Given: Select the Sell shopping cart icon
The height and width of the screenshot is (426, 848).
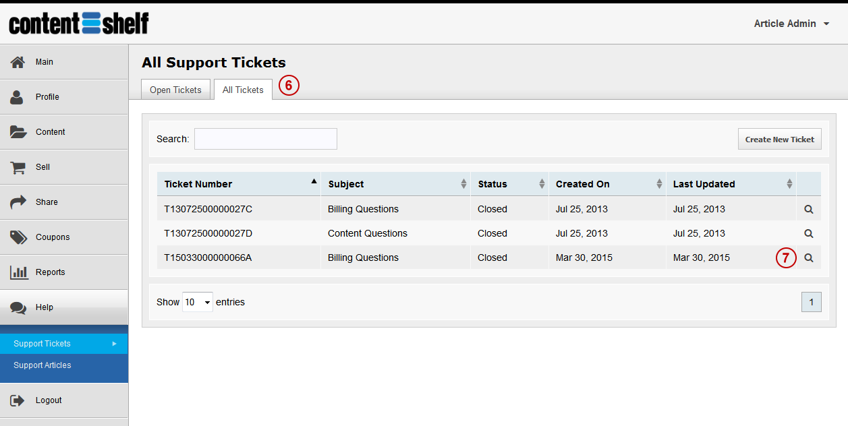Looking at the screenshot, I should pyautogui.click(x=18, y=167).
